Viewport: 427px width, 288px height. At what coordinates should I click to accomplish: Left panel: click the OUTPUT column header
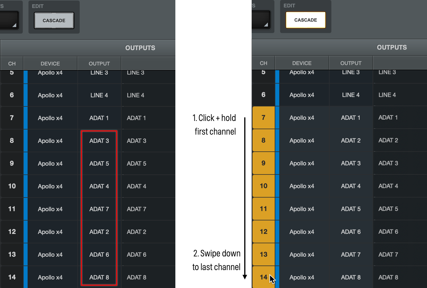coord(99,63)
